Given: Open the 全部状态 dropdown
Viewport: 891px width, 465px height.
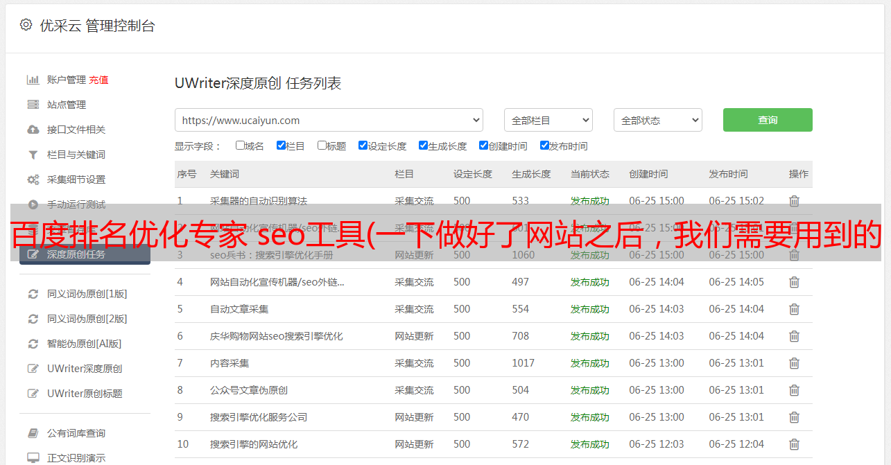Looking at the screenshot, I should pyautogui.click(x=658, y=120).
